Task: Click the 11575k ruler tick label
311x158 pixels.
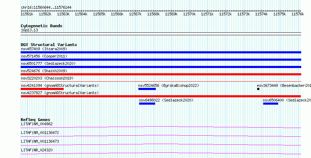Action: coord(280,14)
